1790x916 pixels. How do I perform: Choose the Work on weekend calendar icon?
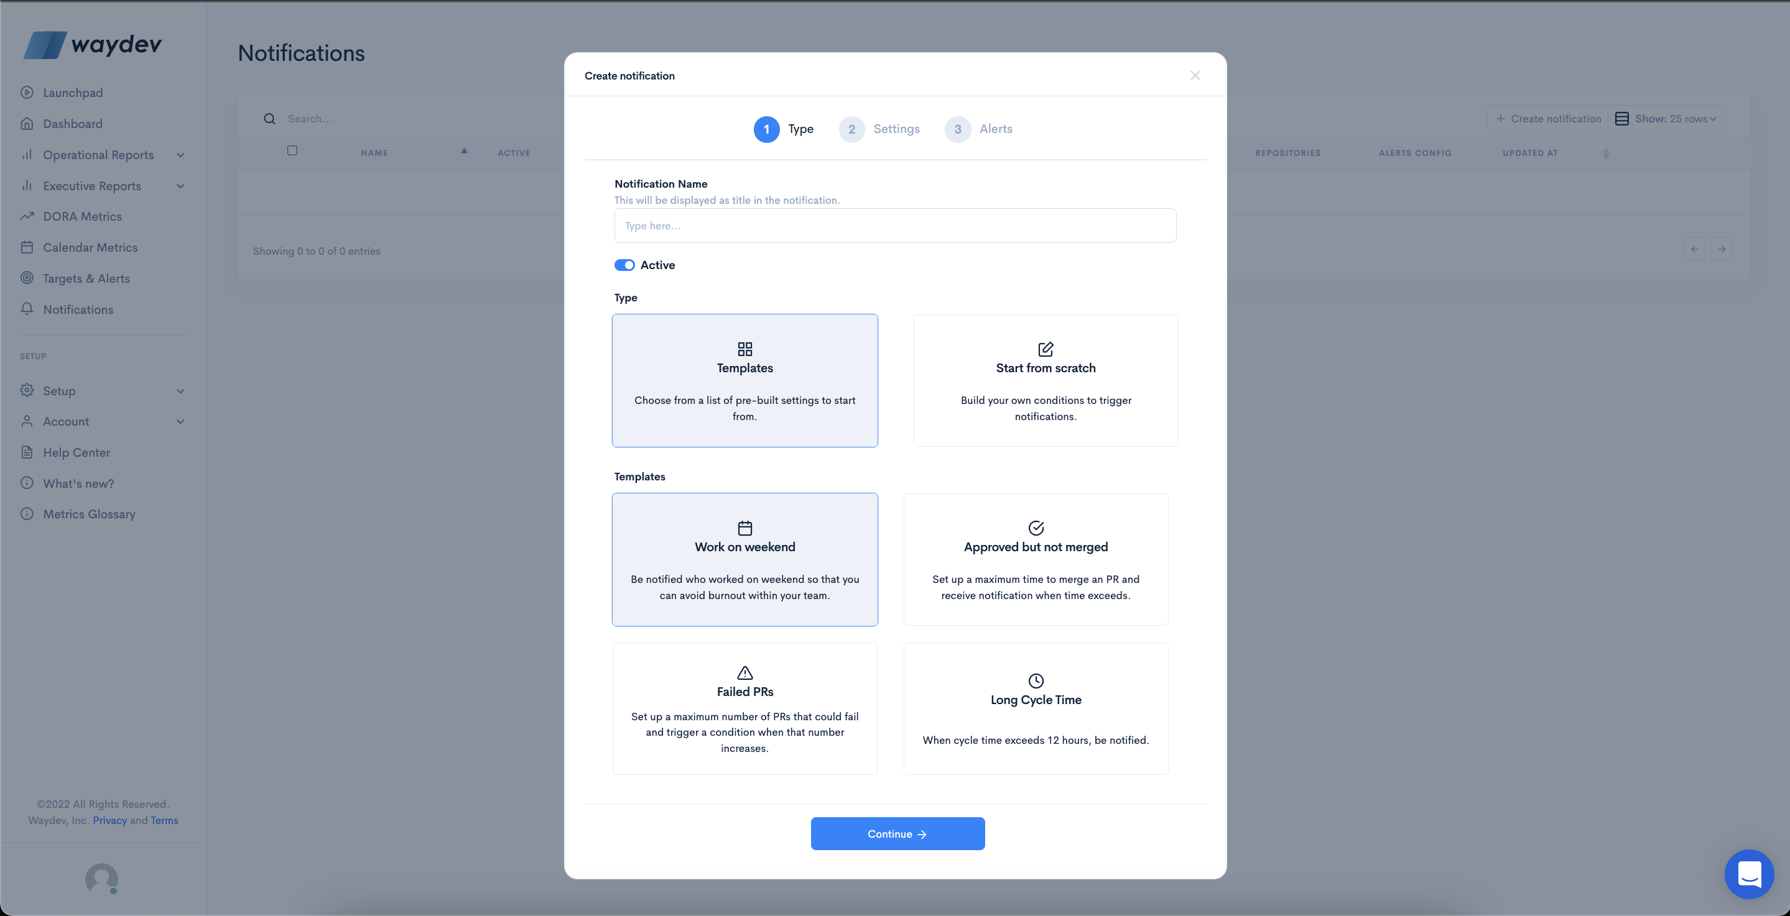point(744,528)
